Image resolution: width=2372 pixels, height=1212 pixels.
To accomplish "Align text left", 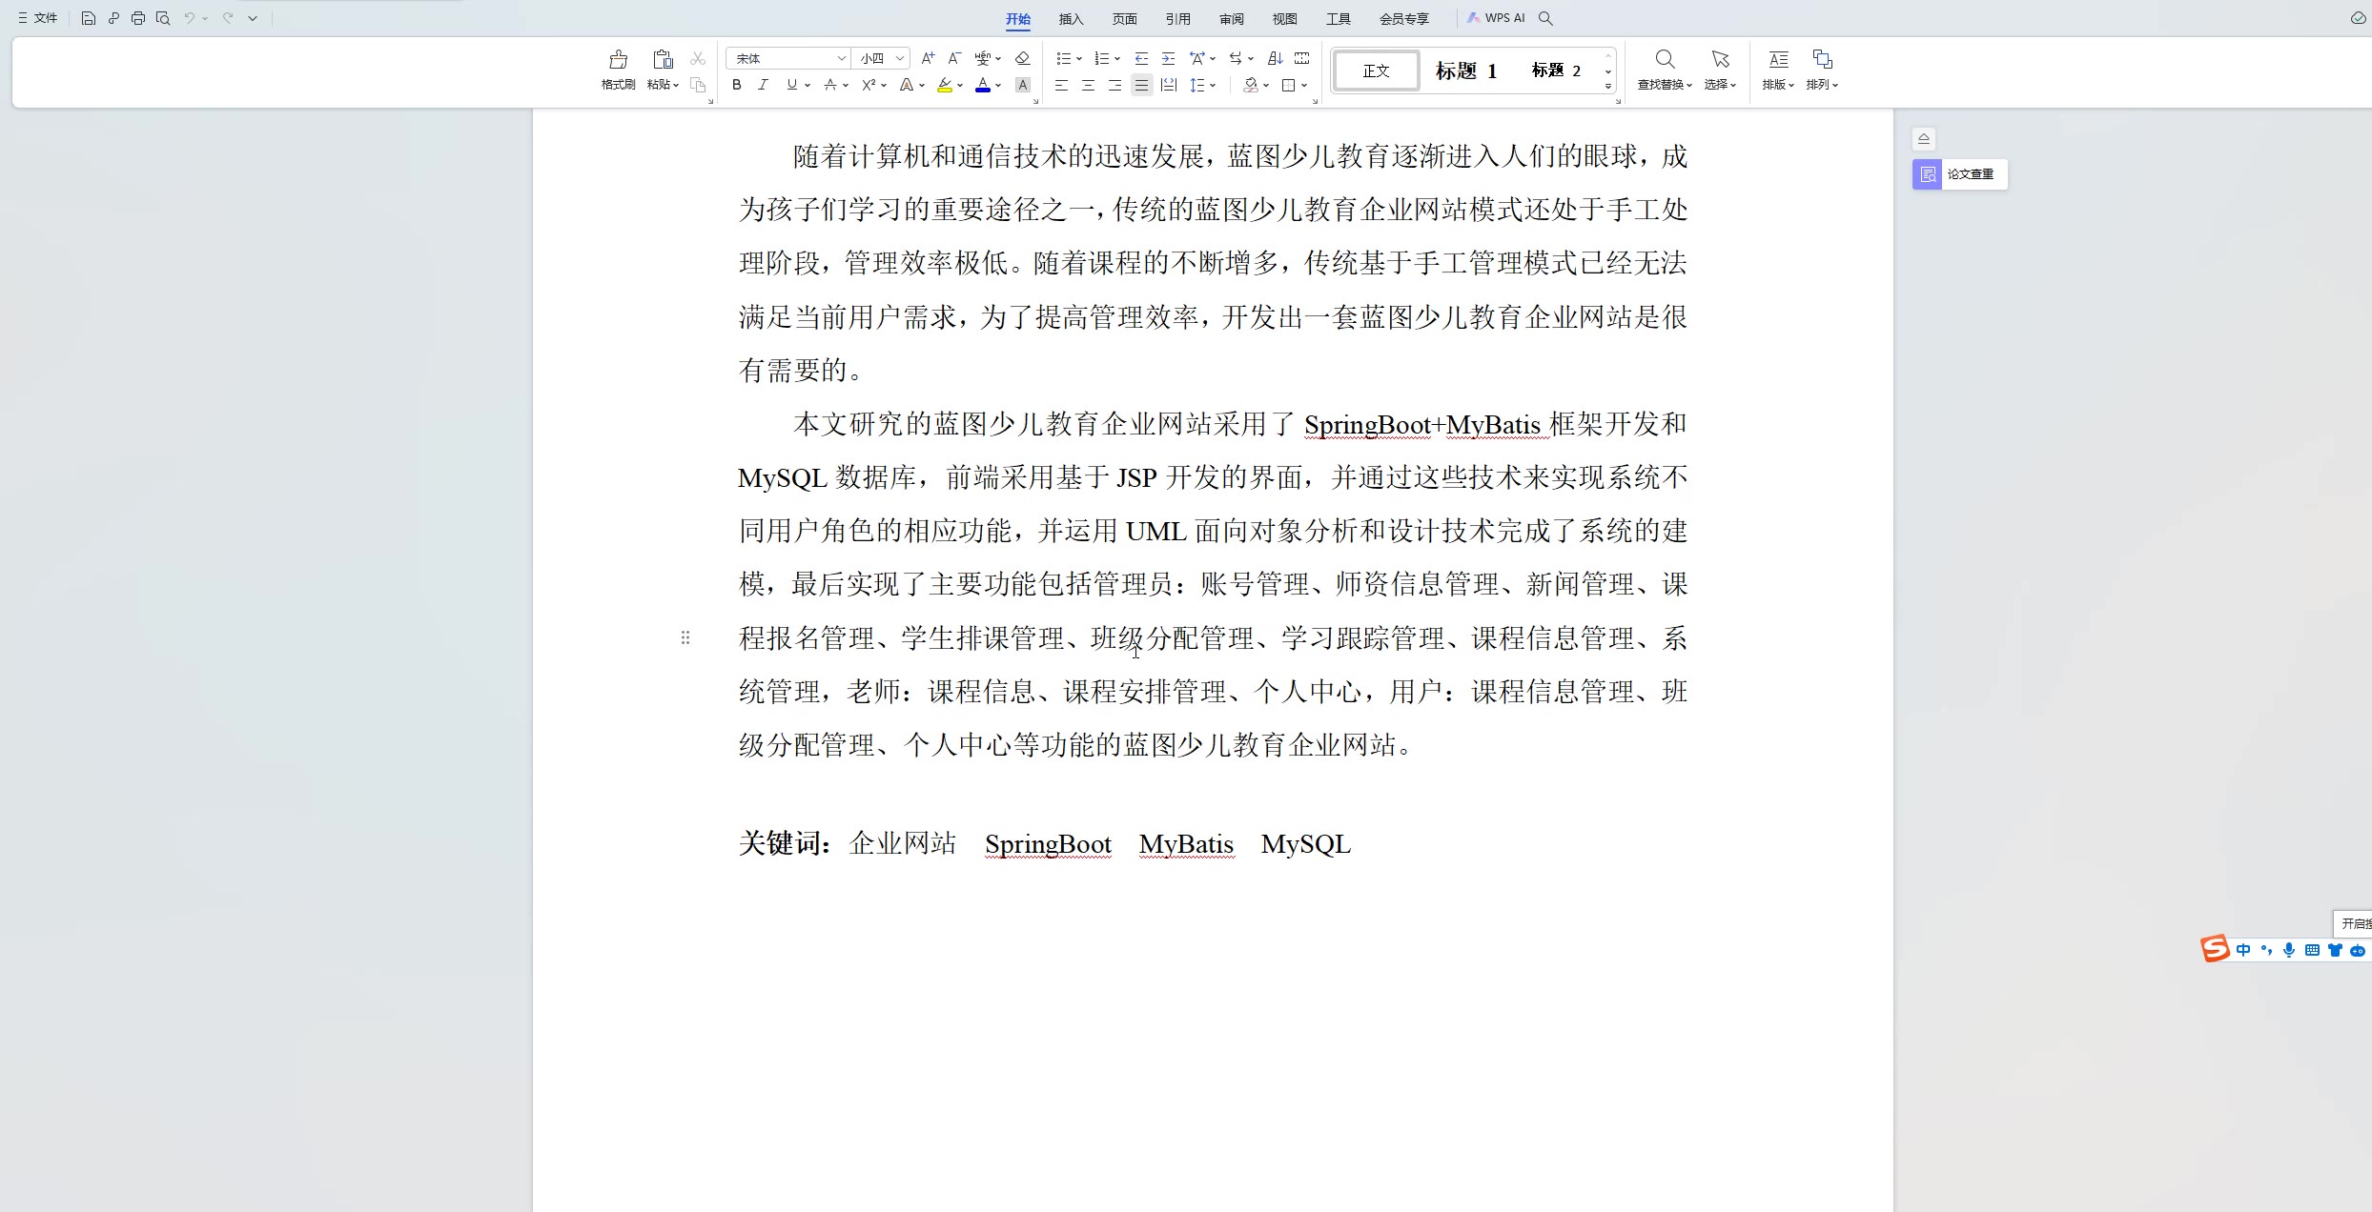I will tap(1061, 85).
